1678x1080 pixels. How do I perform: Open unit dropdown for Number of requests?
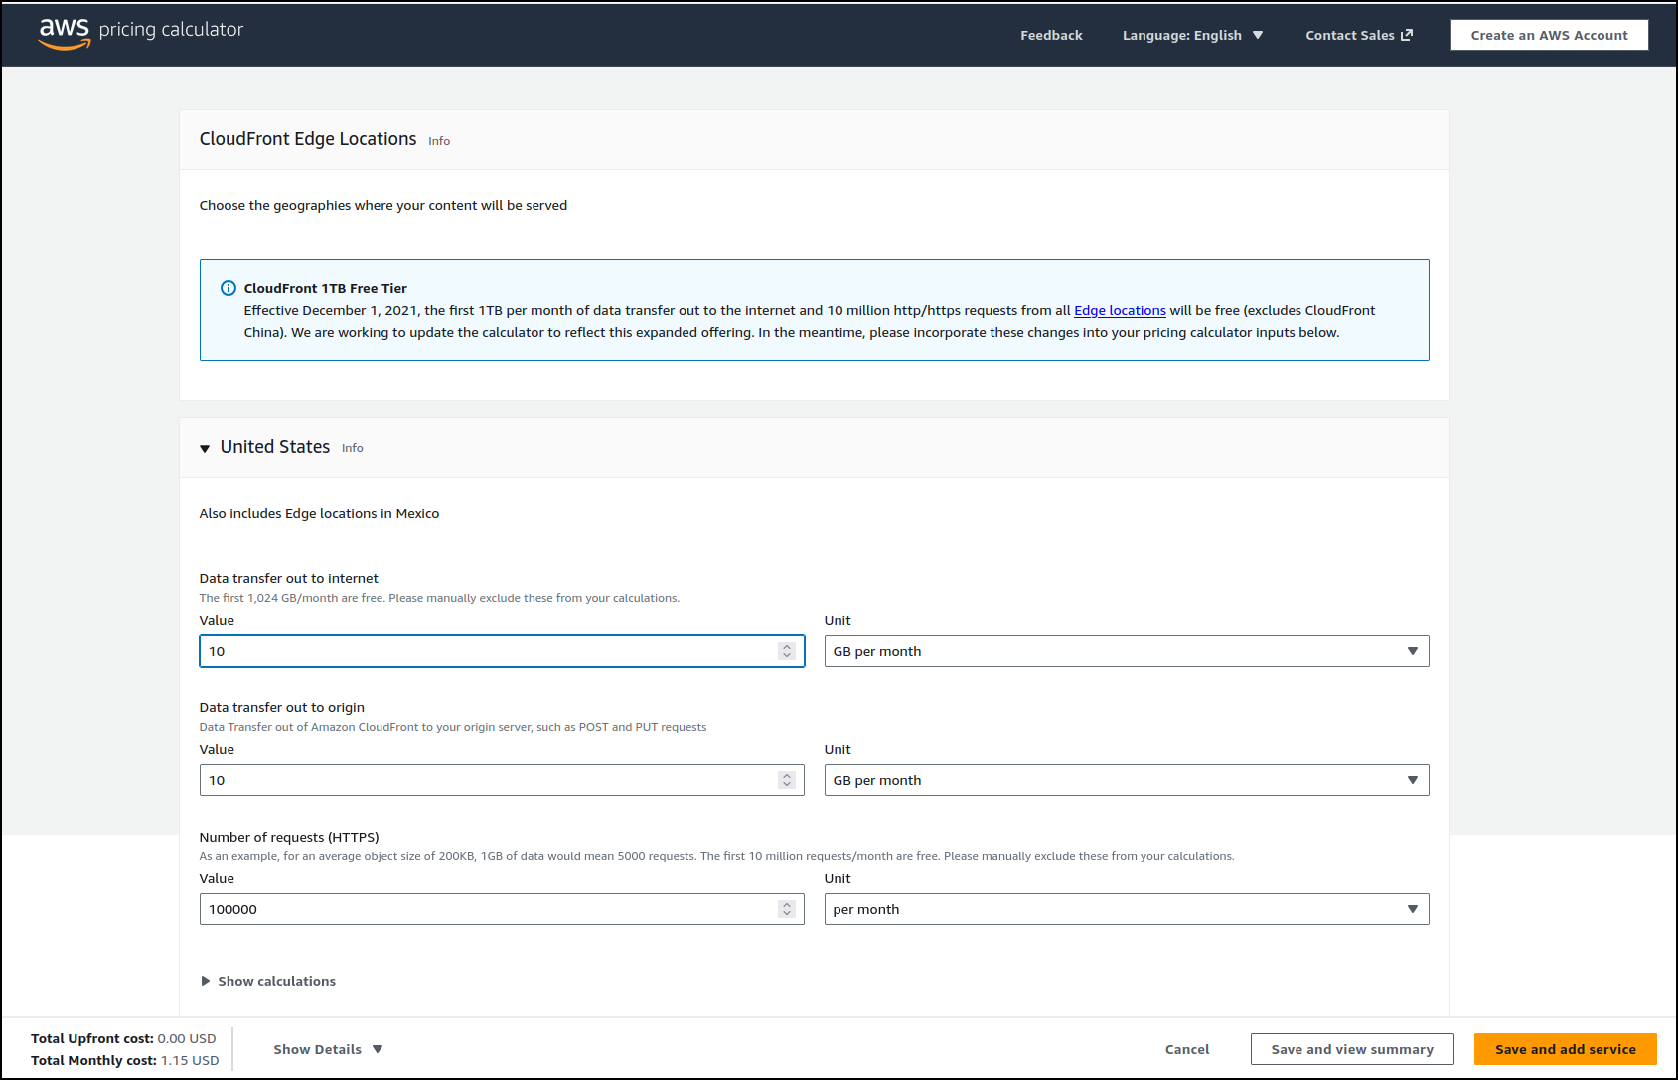tap(1126, 909)
